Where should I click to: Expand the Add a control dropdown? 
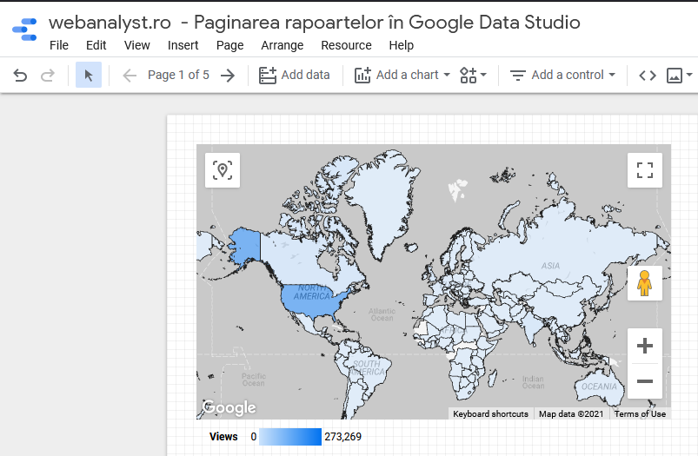tap(562, 75)
